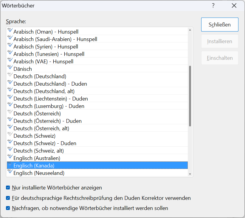Click the spellcheck icon beside Deutsch (Schweiz) - Duden

pyautogui.click(x=10, y=142)
